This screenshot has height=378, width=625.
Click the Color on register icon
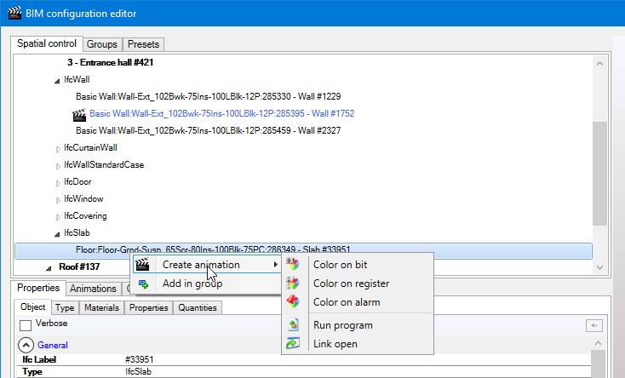pos(294,283)
